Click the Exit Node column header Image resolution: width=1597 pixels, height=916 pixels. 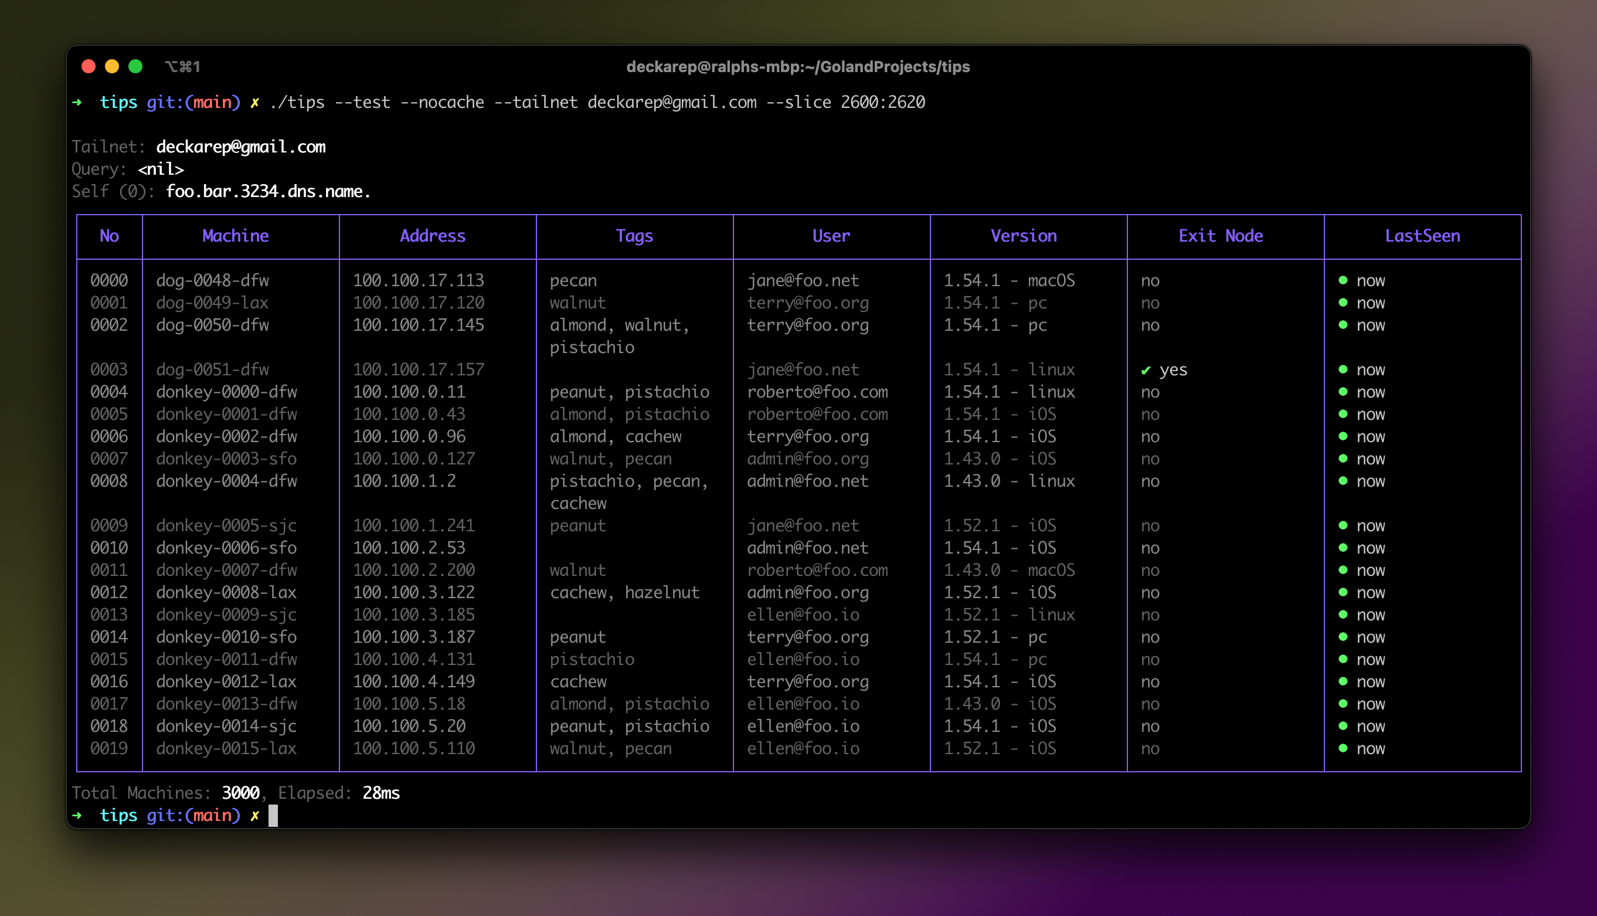point(1221,236)
